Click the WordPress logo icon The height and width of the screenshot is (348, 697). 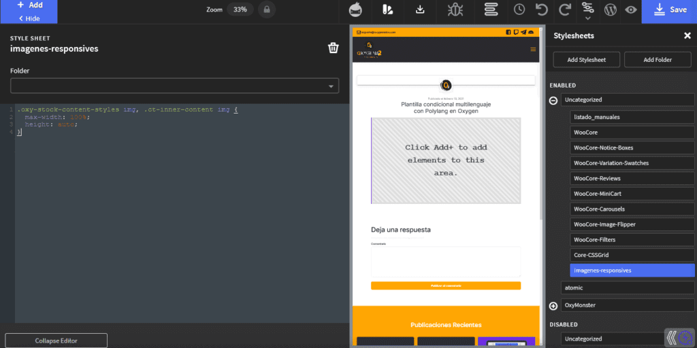click(611, 10)
